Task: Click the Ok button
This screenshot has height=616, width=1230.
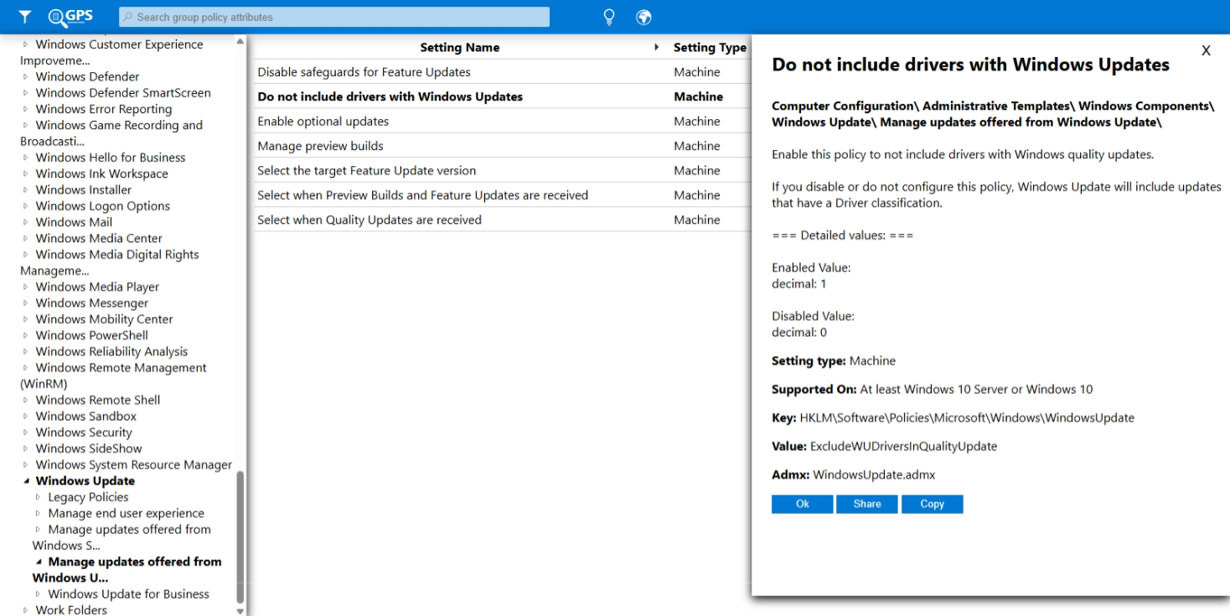Action: pos(803,504)
